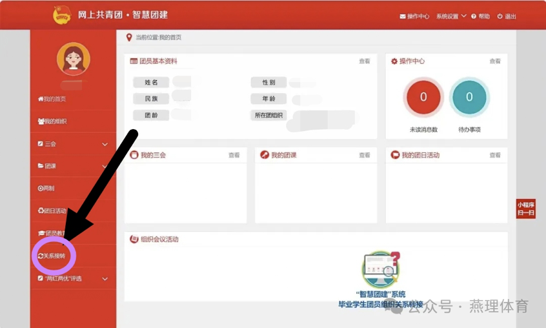Click 退出 to log out

(x=507, y=16)
